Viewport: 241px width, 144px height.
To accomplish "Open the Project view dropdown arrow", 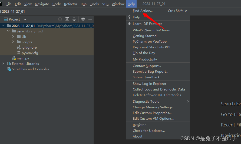I will pos(25,19).
